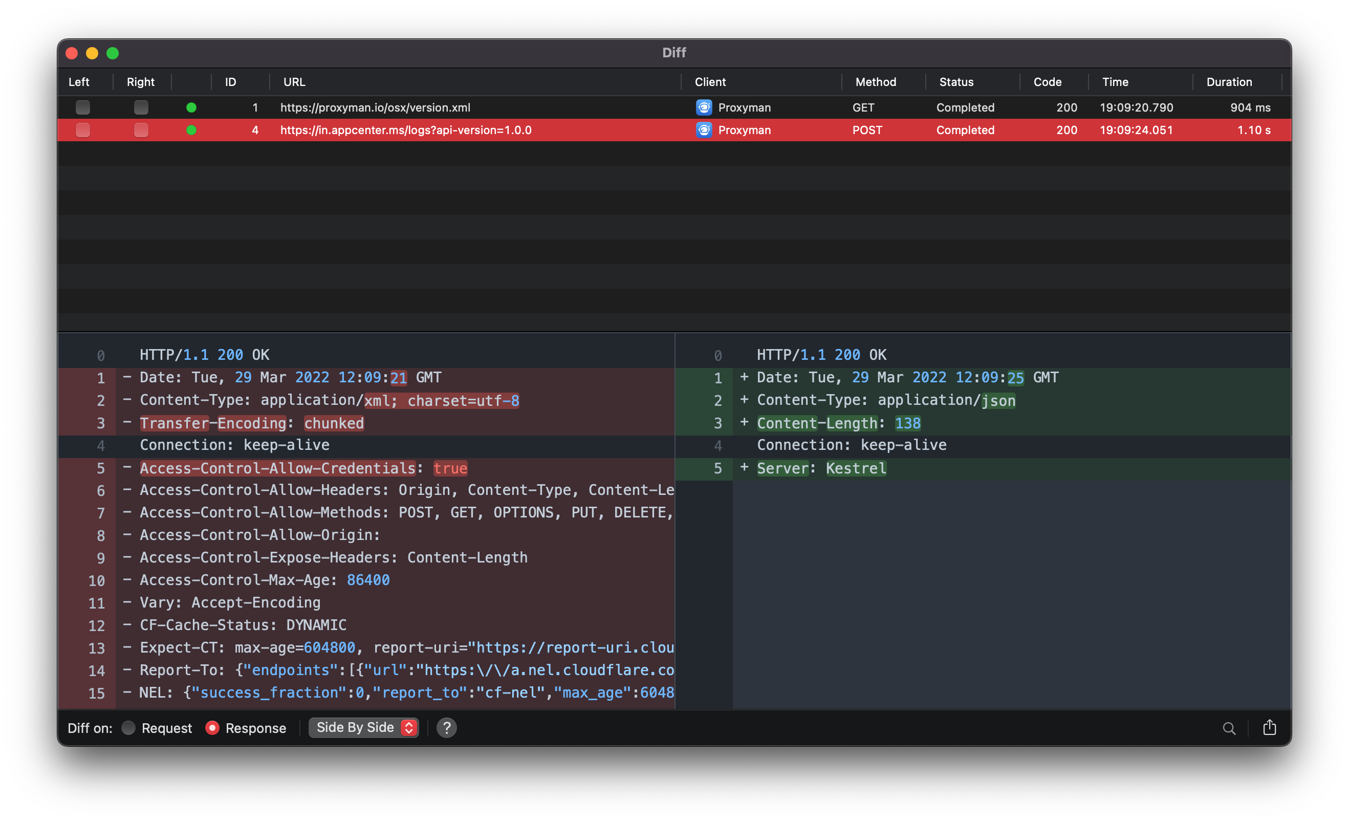Click the Transfer-Encoding chunked diff line
The height and width of the screenshot is (822, 1349).
[x=252, y=423]
